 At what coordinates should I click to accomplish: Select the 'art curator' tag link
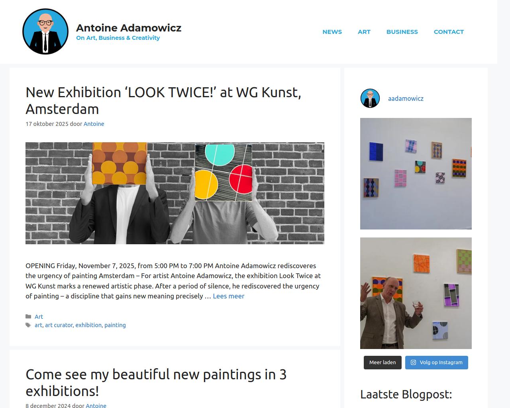[59, 325]
